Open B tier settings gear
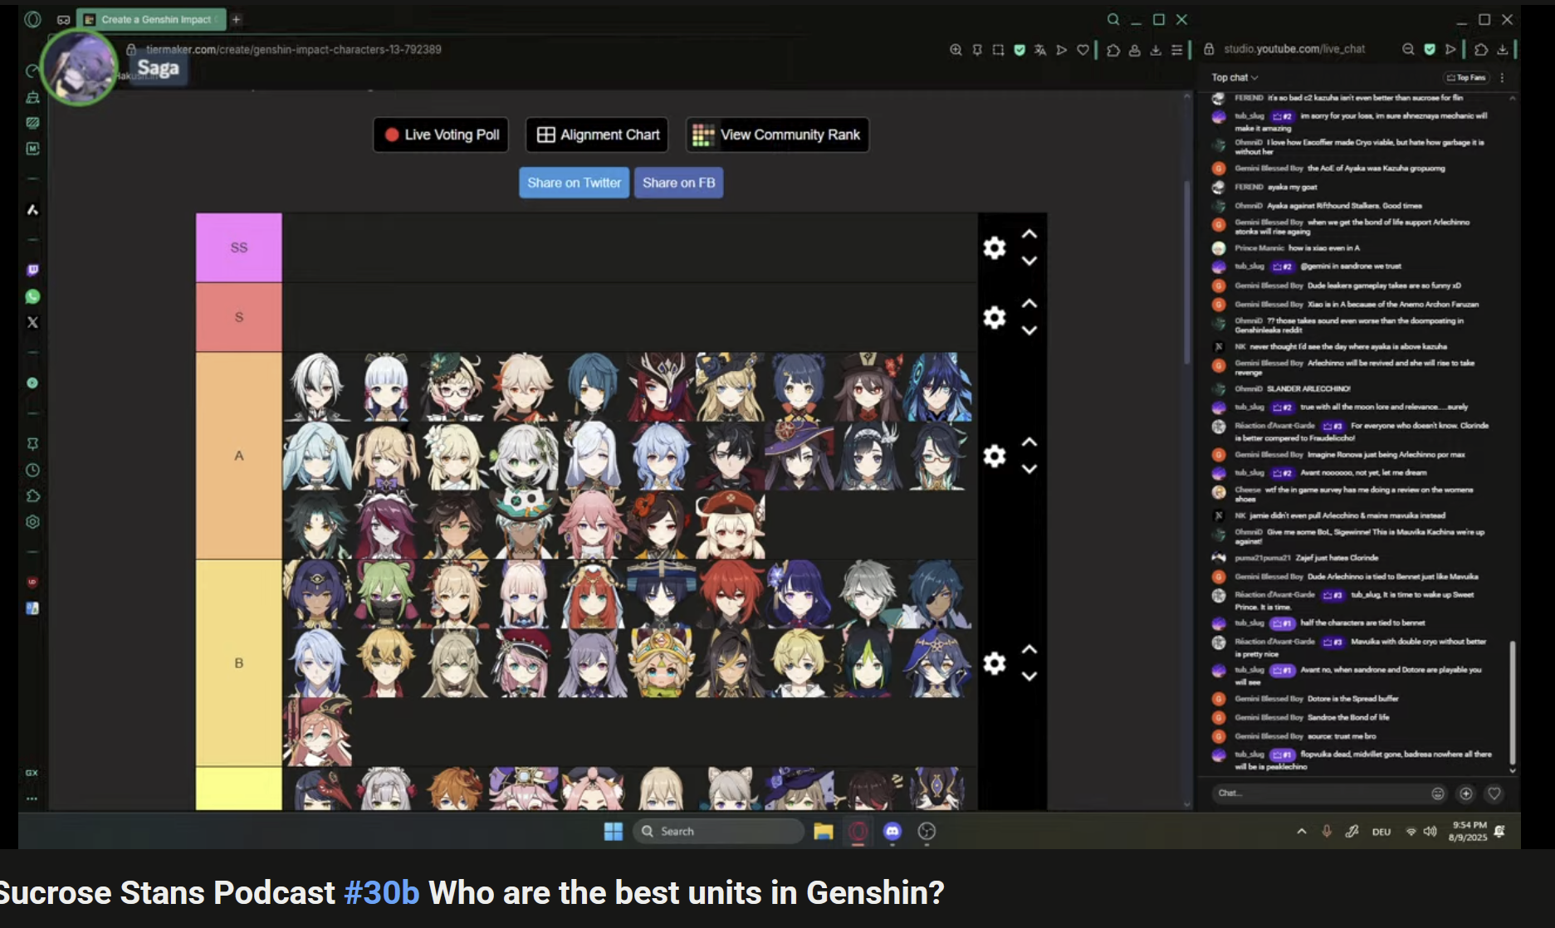The height and width of the screenshot is (928, 1555). tap(995, 663)
